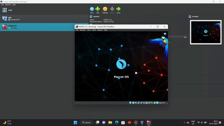Open the Windows Start menu

click(x=75, y=122)
